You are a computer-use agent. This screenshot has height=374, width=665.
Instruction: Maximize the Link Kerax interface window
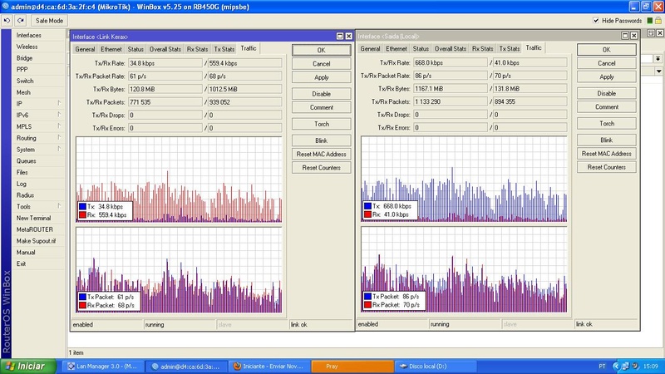click(340, 37)
